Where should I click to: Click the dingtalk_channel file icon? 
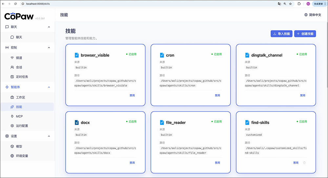(x=247, y=55)
